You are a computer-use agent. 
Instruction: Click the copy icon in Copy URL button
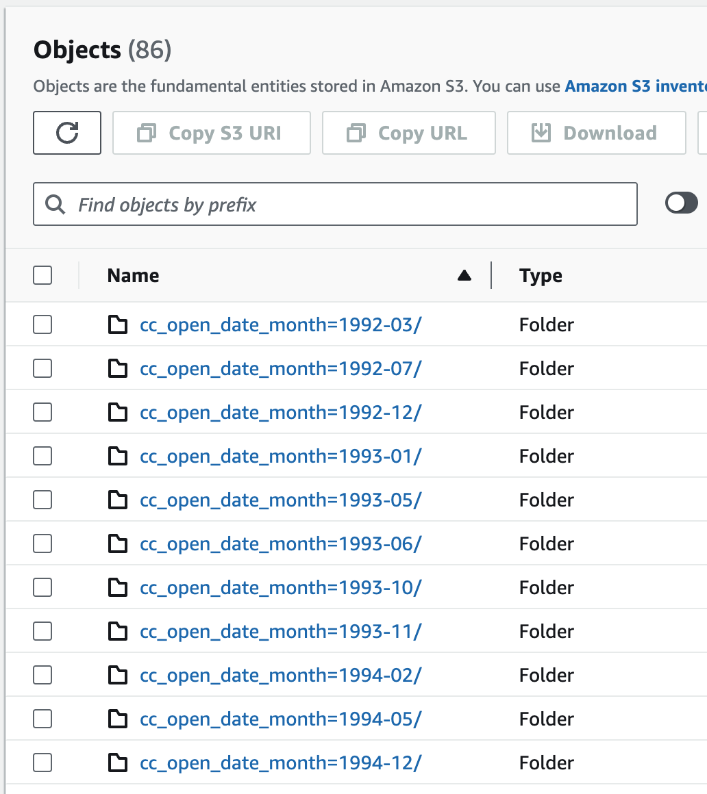[356, 133]
